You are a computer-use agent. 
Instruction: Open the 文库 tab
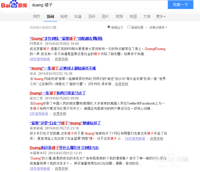point(147,16)
